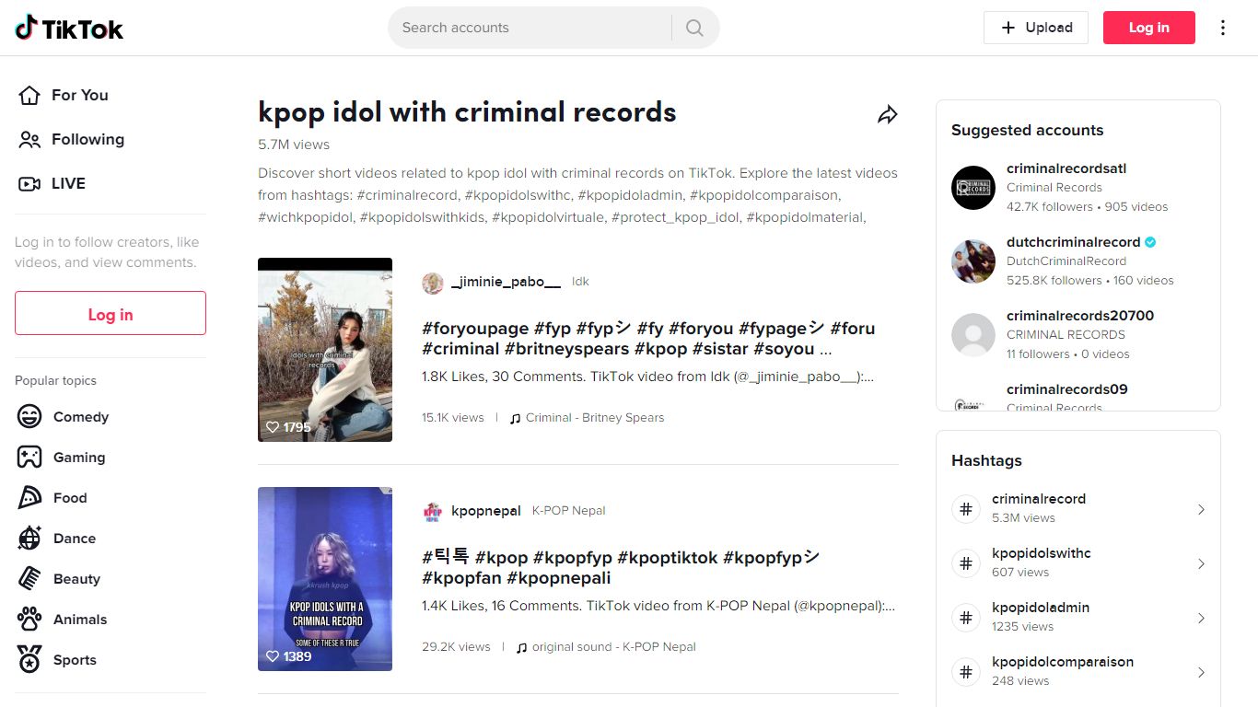
Task: Go to the For You feed
Action: point(80,95)
